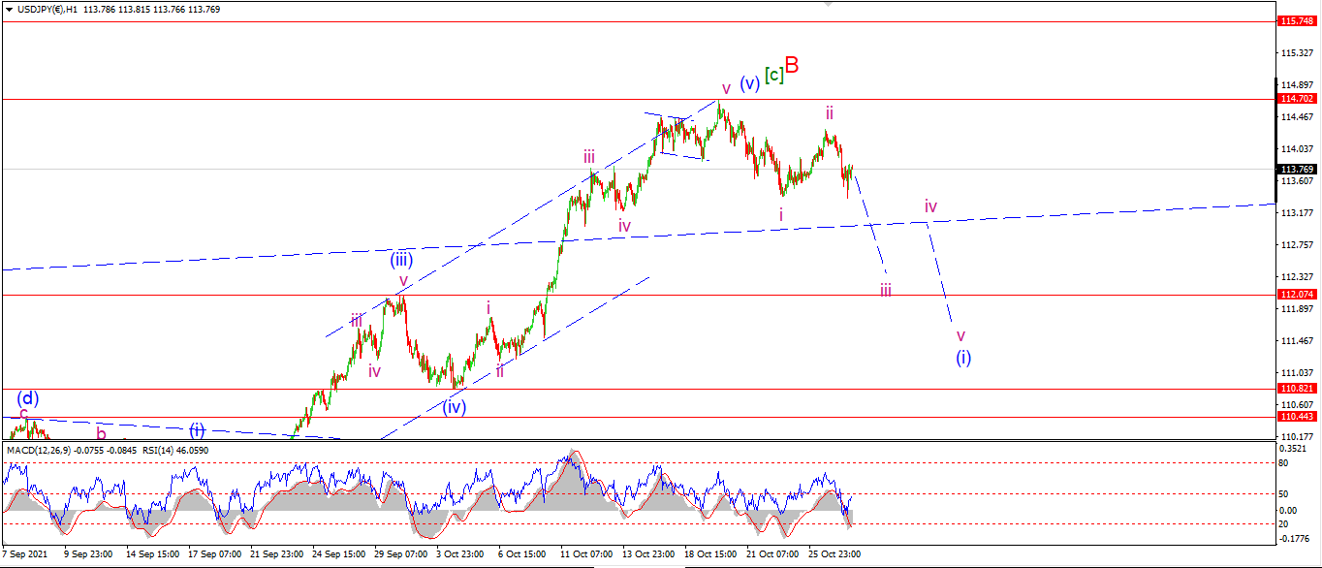The width and height of the screenshot is (1322, 568).
Task: Select the green [c] wave label
Action: coord(773,74)
